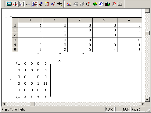Click the vertical scrollbar thumb
151x113 pixels.
[x=147, y=33]
